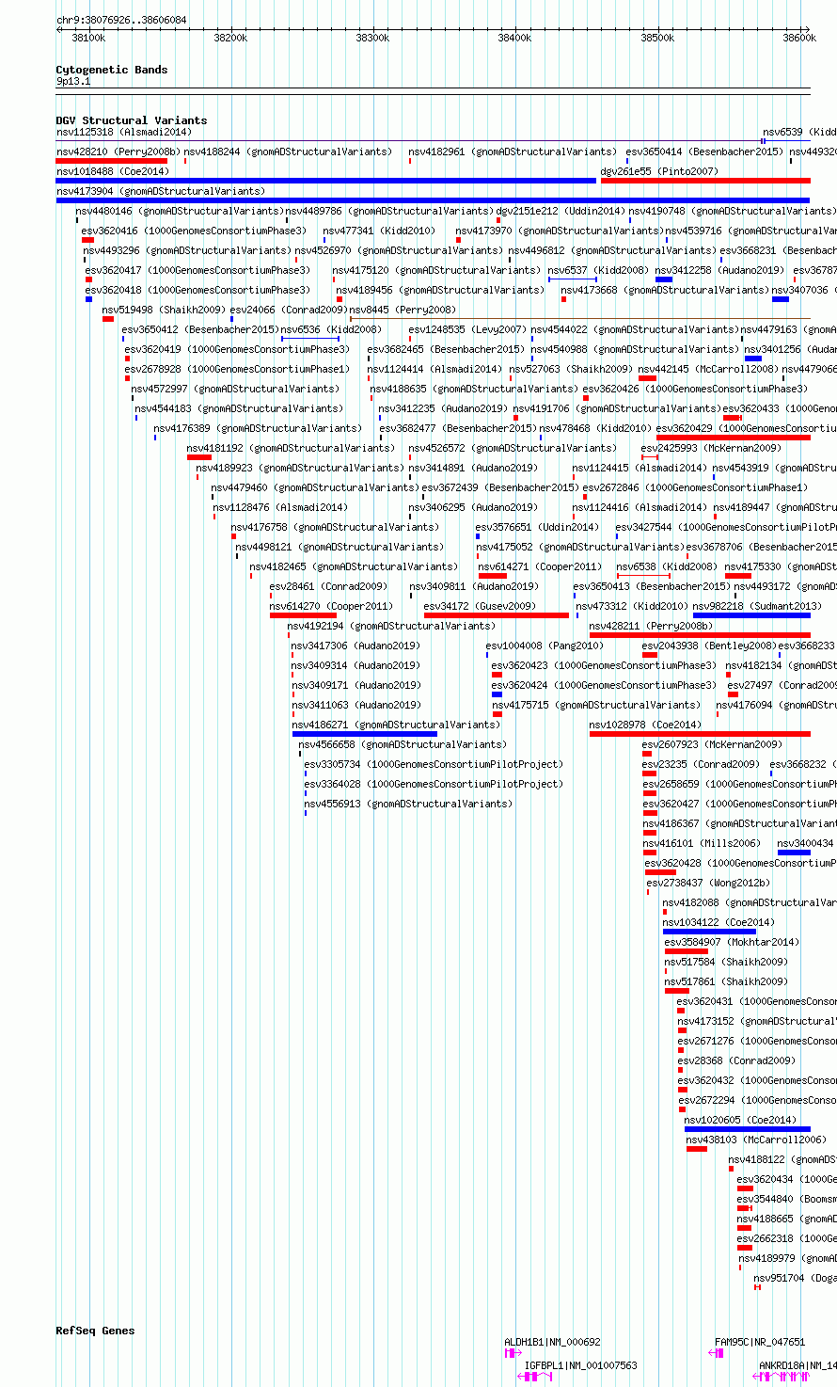Click the 38500k ruler tick label
The width and height of the screenshot is (837, 1387).
pos(656,38)
